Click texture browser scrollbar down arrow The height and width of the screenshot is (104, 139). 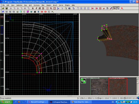click(x=138, y=94)
